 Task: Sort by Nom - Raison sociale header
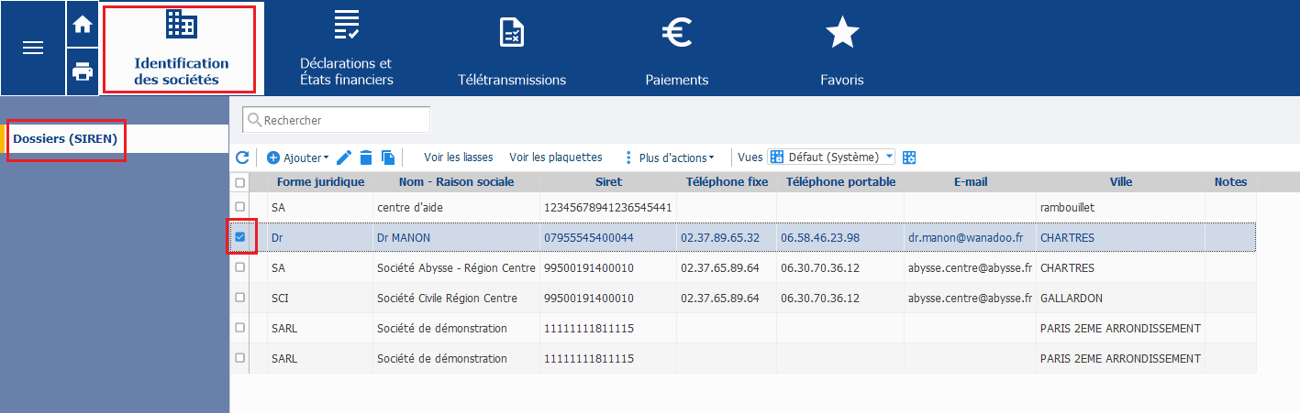(x=456, y=182)
